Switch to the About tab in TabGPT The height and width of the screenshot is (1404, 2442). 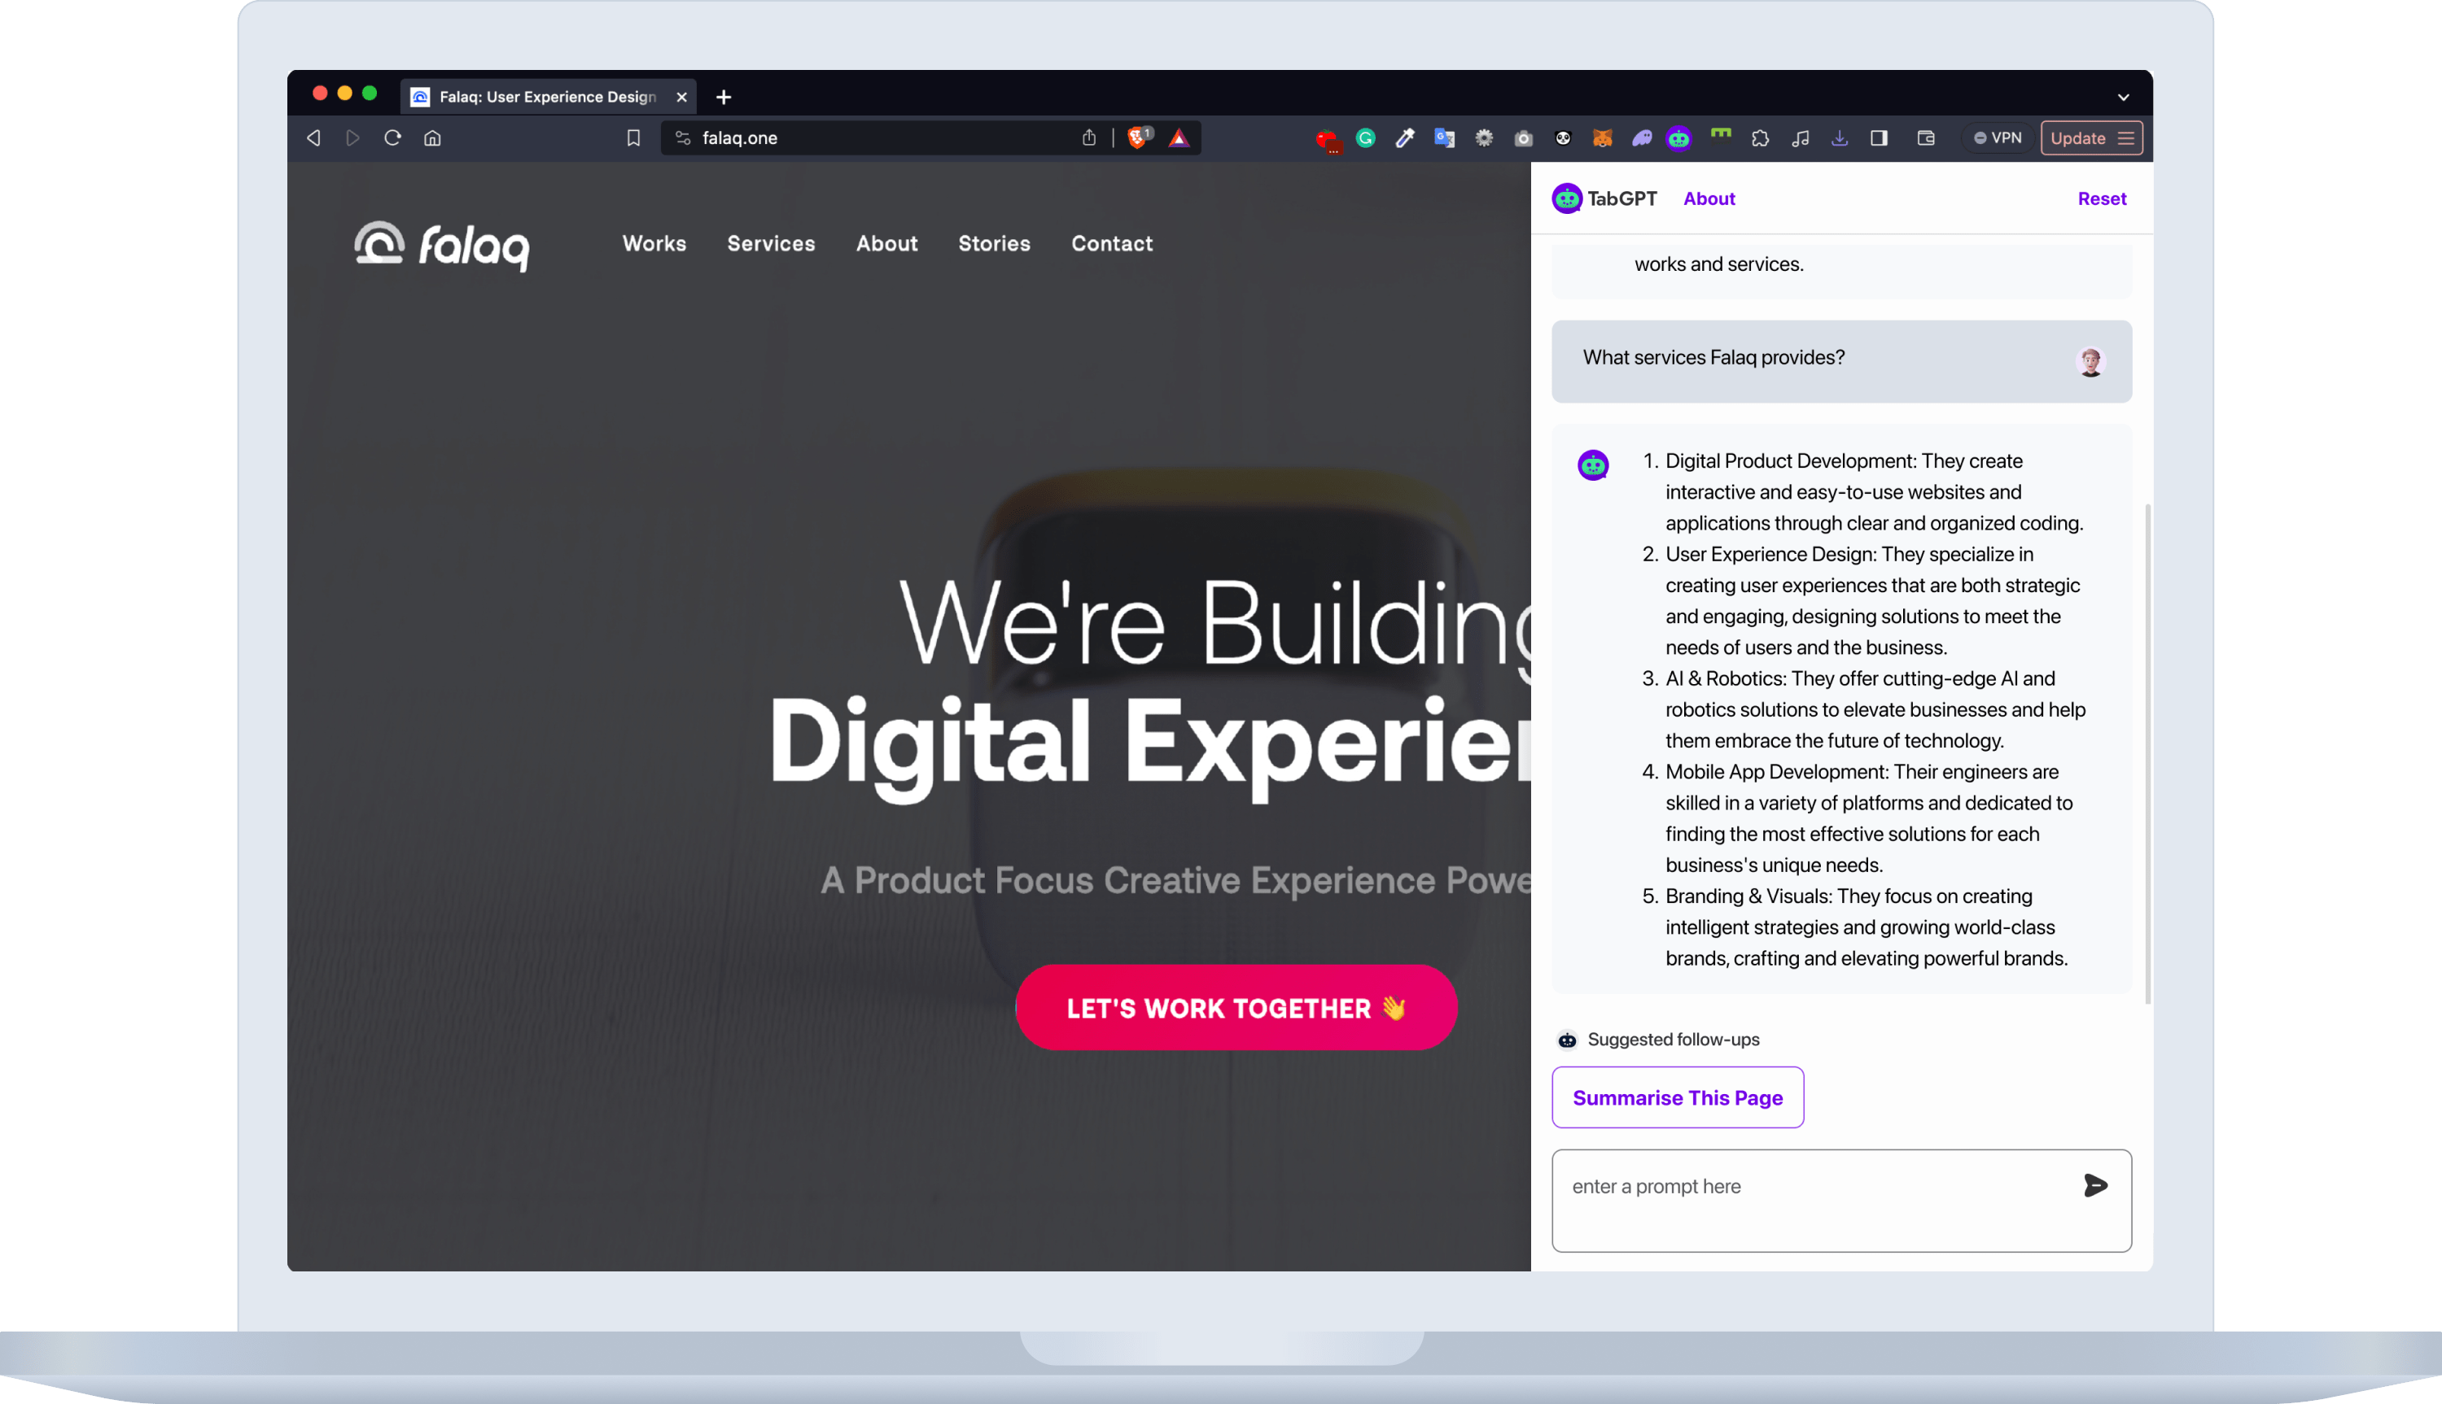[1708, 198]
